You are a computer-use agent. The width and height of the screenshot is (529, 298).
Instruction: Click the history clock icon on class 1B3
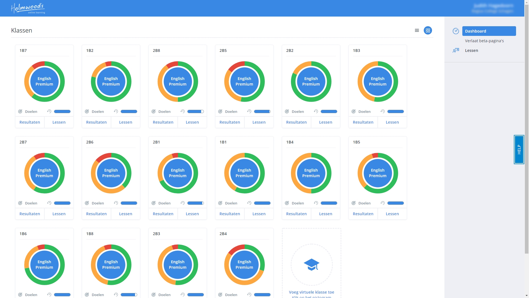click(383, 111)
